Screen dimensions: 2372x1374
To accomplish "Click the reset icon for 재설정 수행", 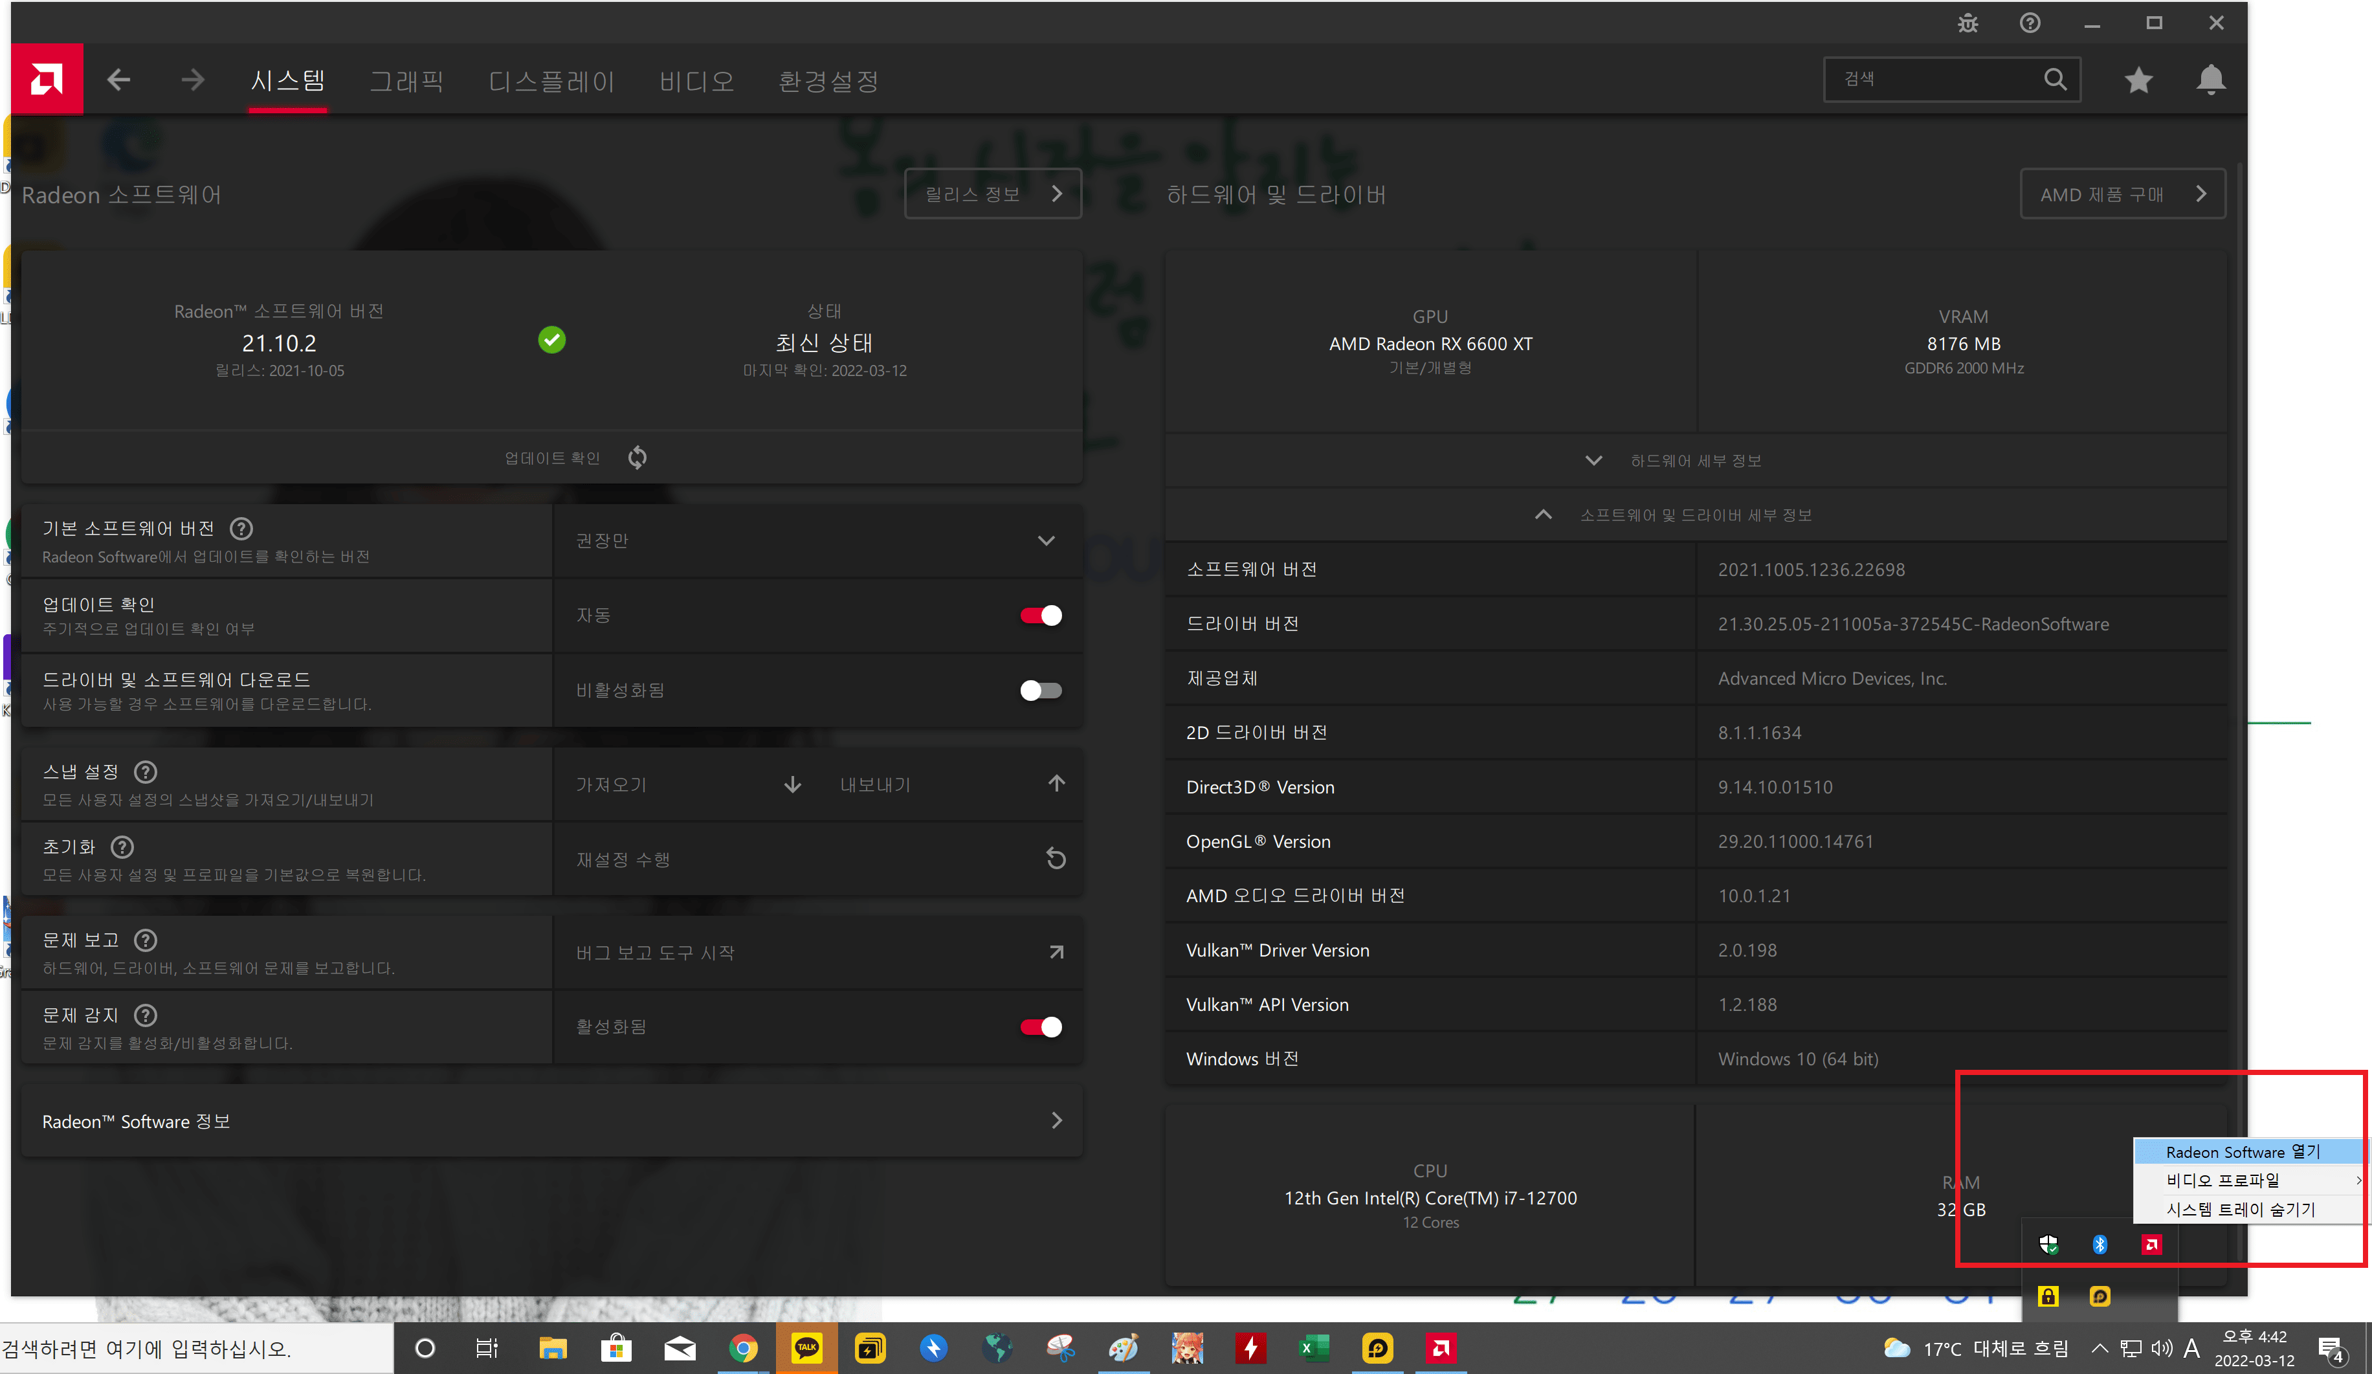I will 1056,858.
